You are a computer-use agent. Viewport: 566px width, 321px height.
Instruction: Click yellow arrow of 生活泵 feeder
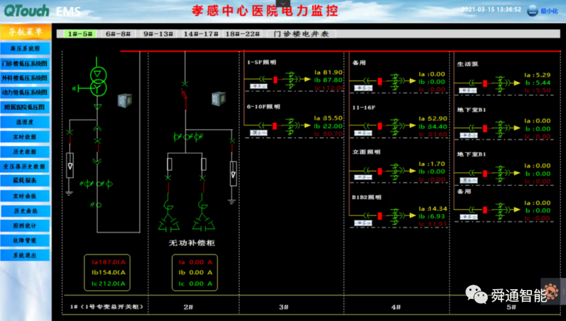[x=517, y=83]
